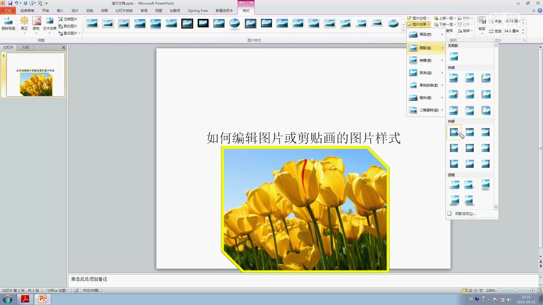Open Shadow Options (阴影选项)
The image size is (543, 305).
465,213
